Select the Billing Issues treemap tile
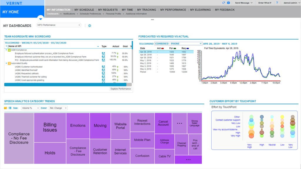The image size is (301, 169). (50, 127)
